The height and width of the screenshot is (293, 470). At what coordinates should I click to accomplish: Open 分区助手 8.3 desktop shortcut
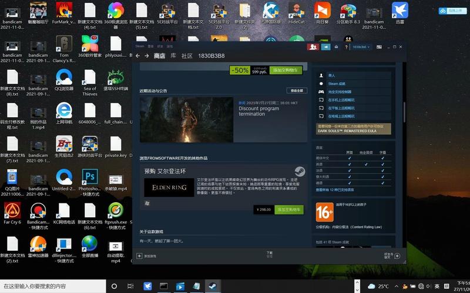click(348, 13)
